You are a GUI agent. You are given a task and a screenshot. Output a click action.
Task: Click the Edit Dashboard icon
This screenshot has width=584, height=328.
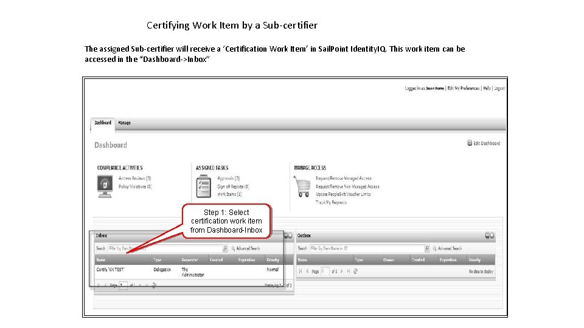[x=470, y=143]
